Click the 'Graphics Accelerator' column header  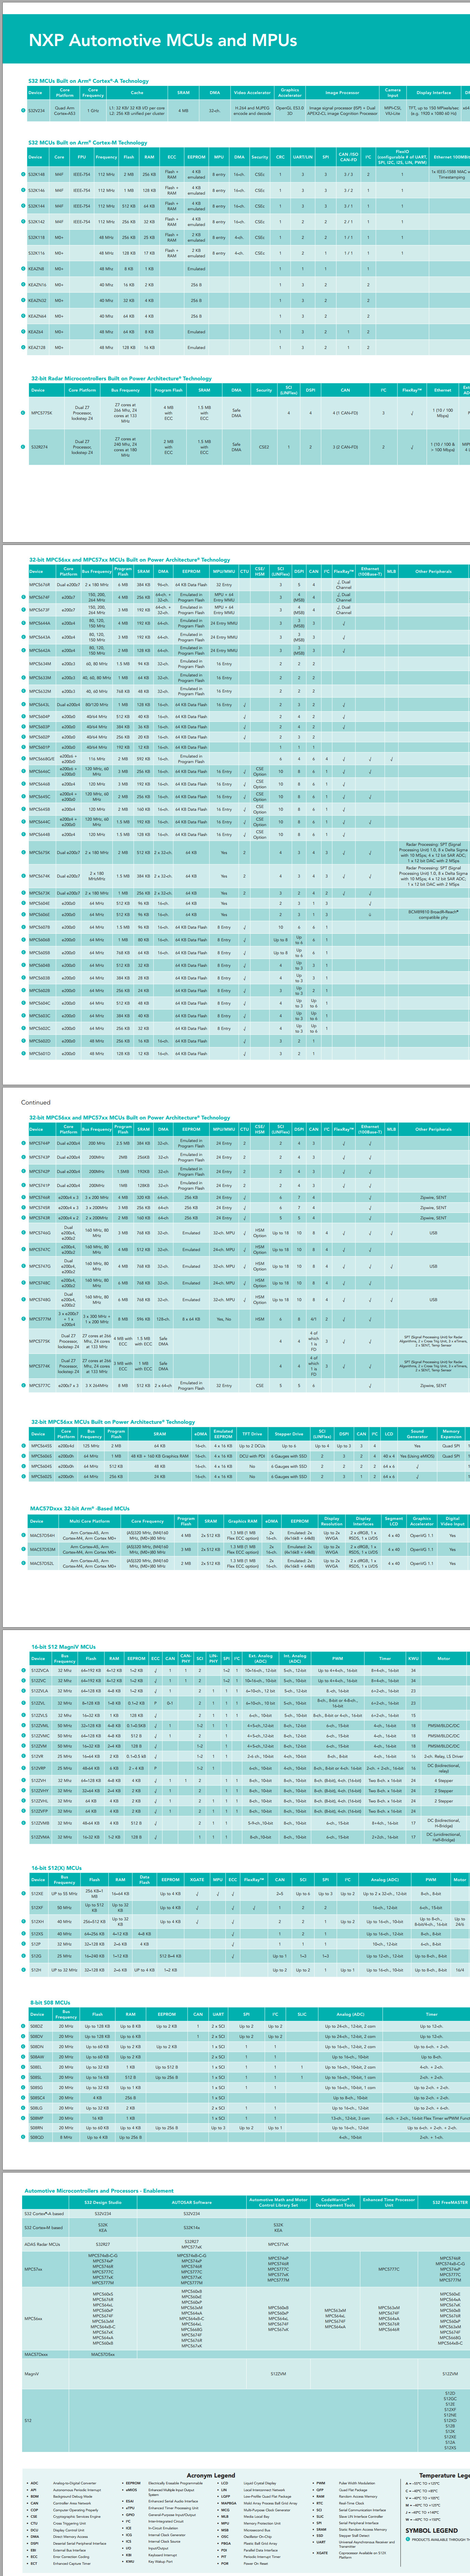tap(290, 93)
